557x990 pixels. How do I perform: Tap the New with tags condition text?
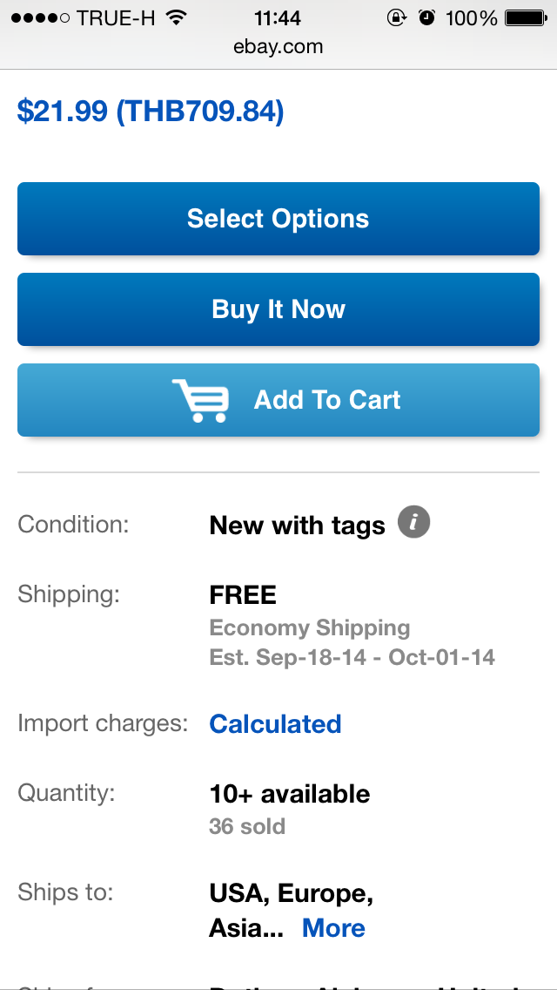click(x=297, y=526)
